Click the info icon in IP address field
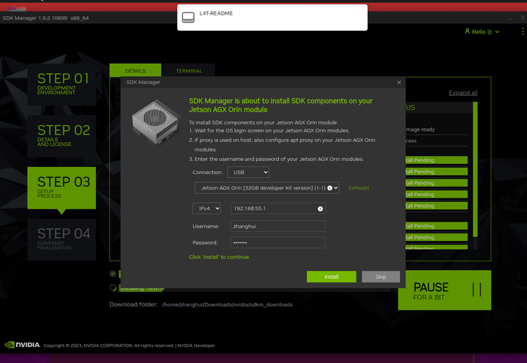 coord(321,209)
